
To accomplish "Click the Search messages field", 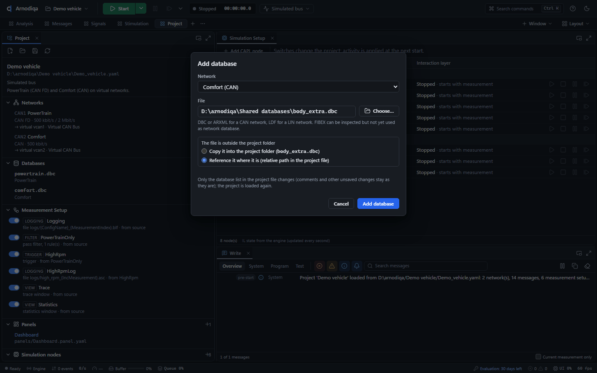I will tap(425, 266).
